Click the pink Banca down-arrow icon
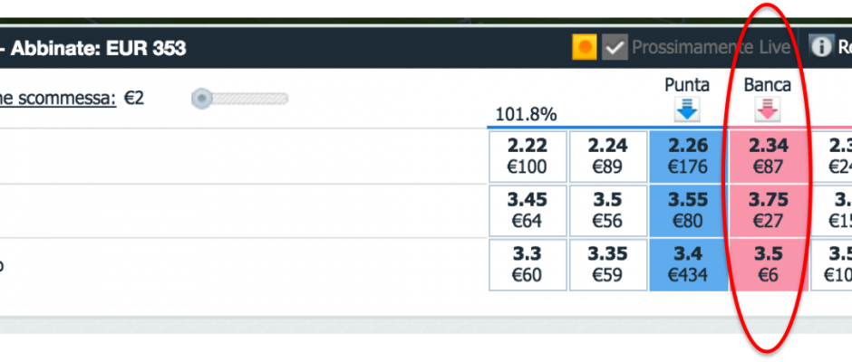 pos(767,109)
